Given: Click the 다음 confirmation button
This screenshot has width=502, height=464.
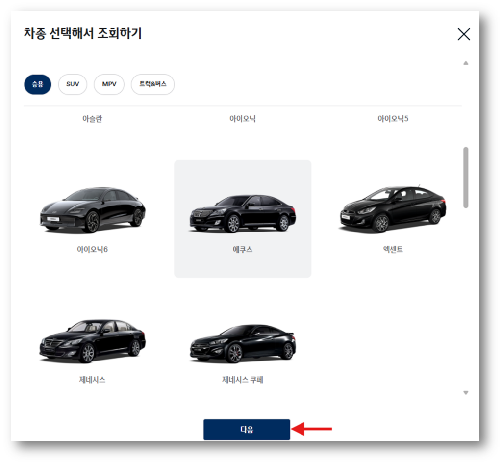Looking at the screenshot, I should [x=247, y=429].
